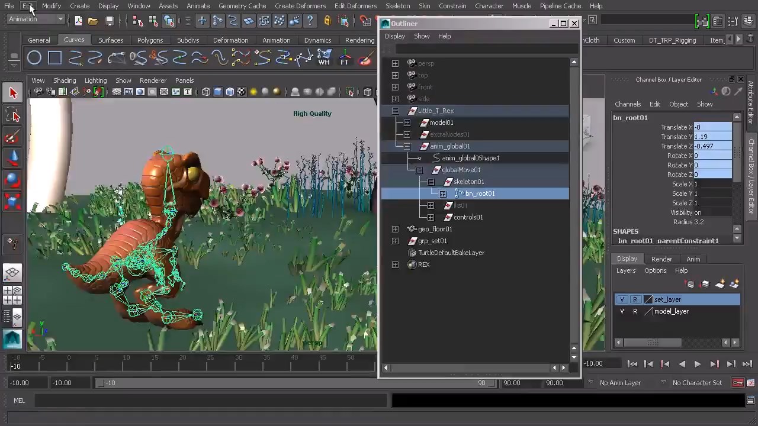Open animation preferences icon
The width and height of the screenshot is (758, 426).
coord(751,383)
